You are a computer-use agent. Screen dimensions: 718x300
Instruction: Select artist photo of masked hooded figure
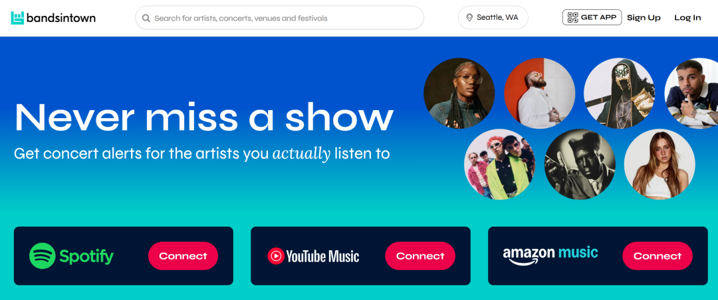click(620, 94)
